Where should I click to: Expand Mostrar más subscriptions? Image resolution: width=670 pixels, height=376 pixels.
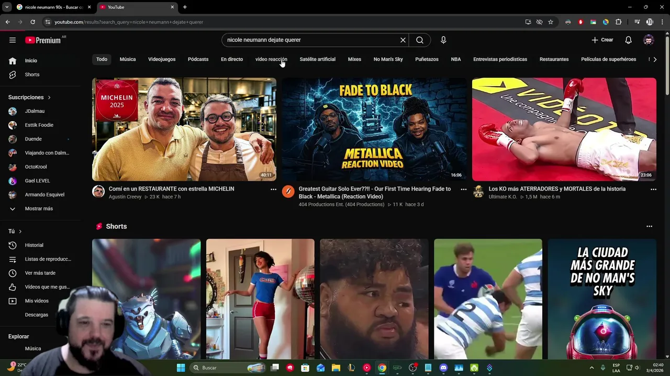tap(39, 209)
